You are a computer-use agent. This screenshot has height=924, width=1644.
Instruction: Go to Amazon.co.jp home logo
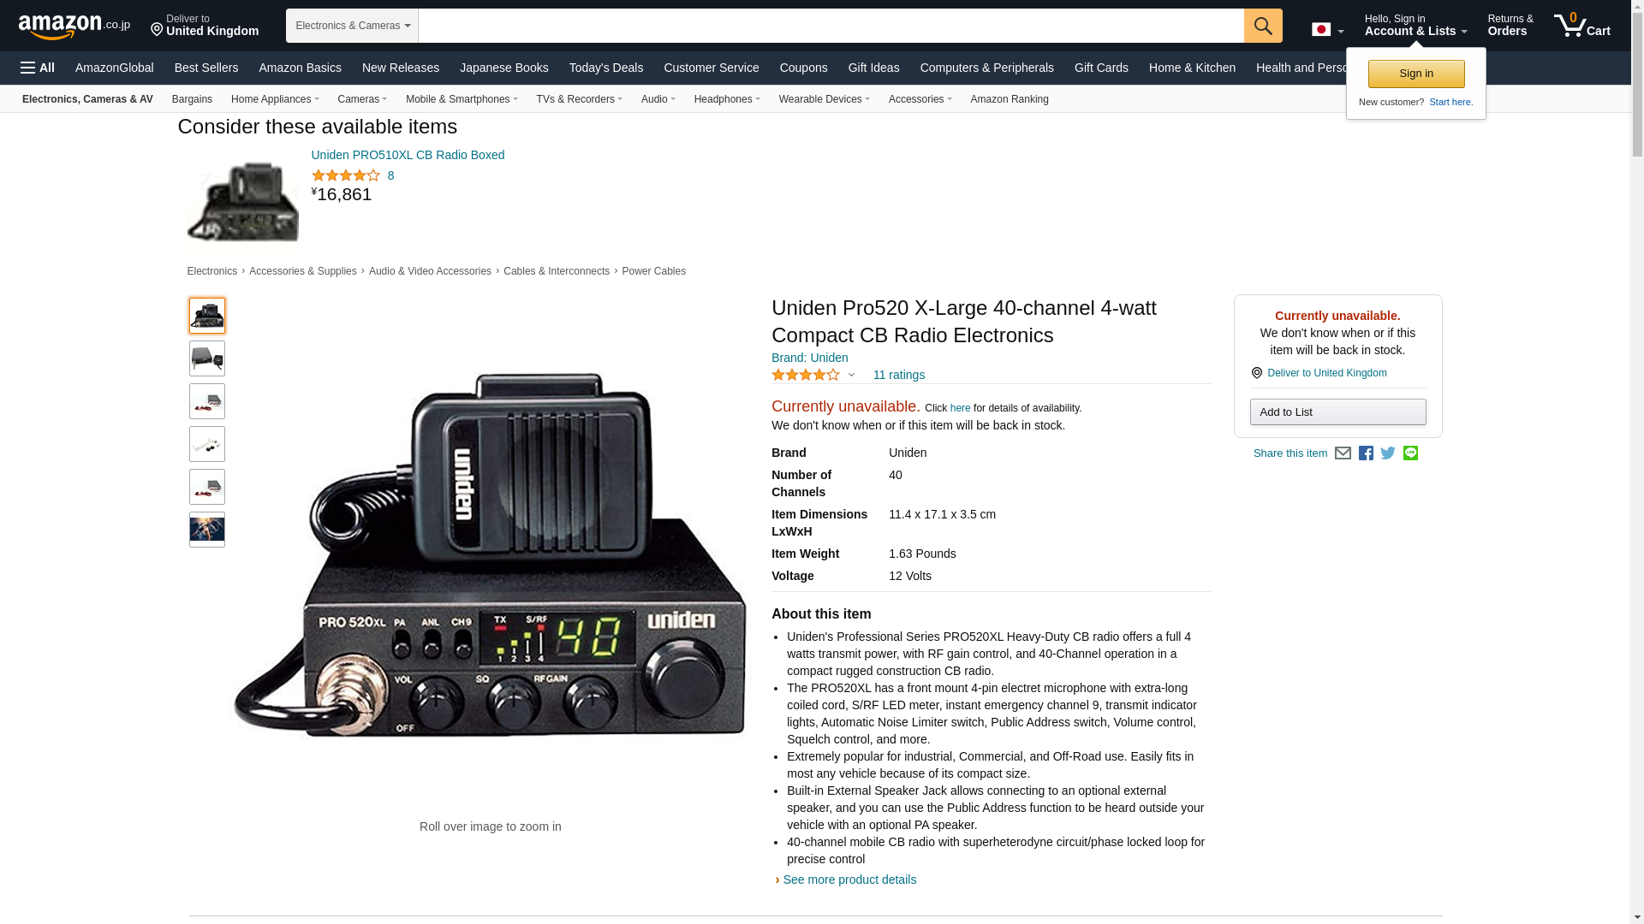pos(74,26)
